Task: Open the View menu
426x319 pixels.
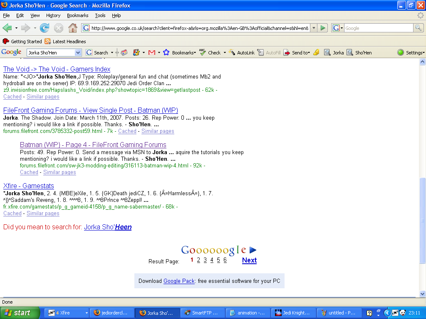Action: coord(35,15)
